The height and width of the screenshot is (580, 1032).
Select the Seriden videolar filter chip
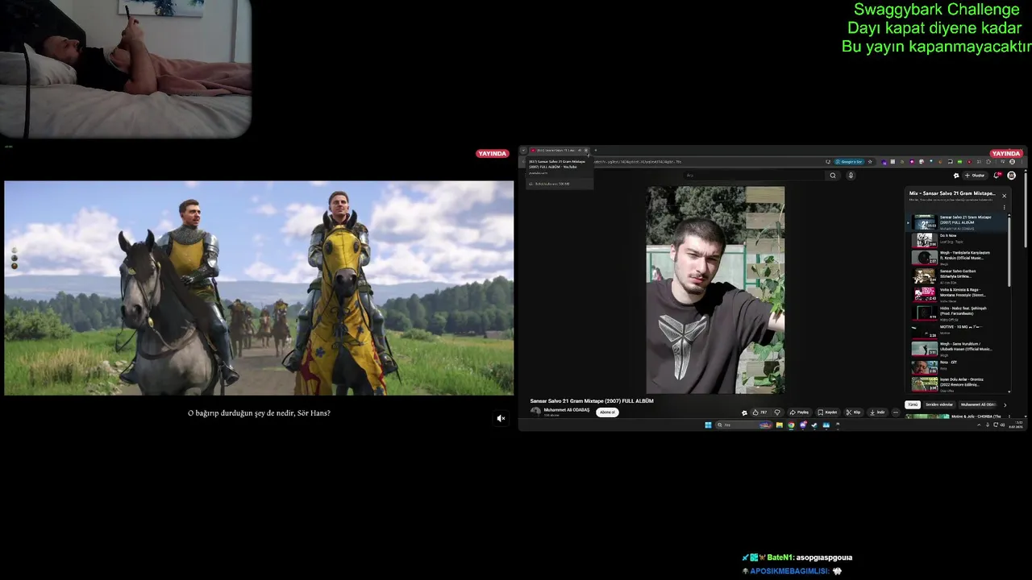click(x=939, y=404)
